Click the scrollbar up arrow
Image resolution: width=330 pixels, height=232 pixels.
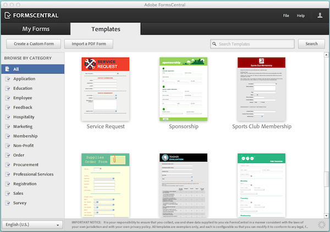click(326, 54)
